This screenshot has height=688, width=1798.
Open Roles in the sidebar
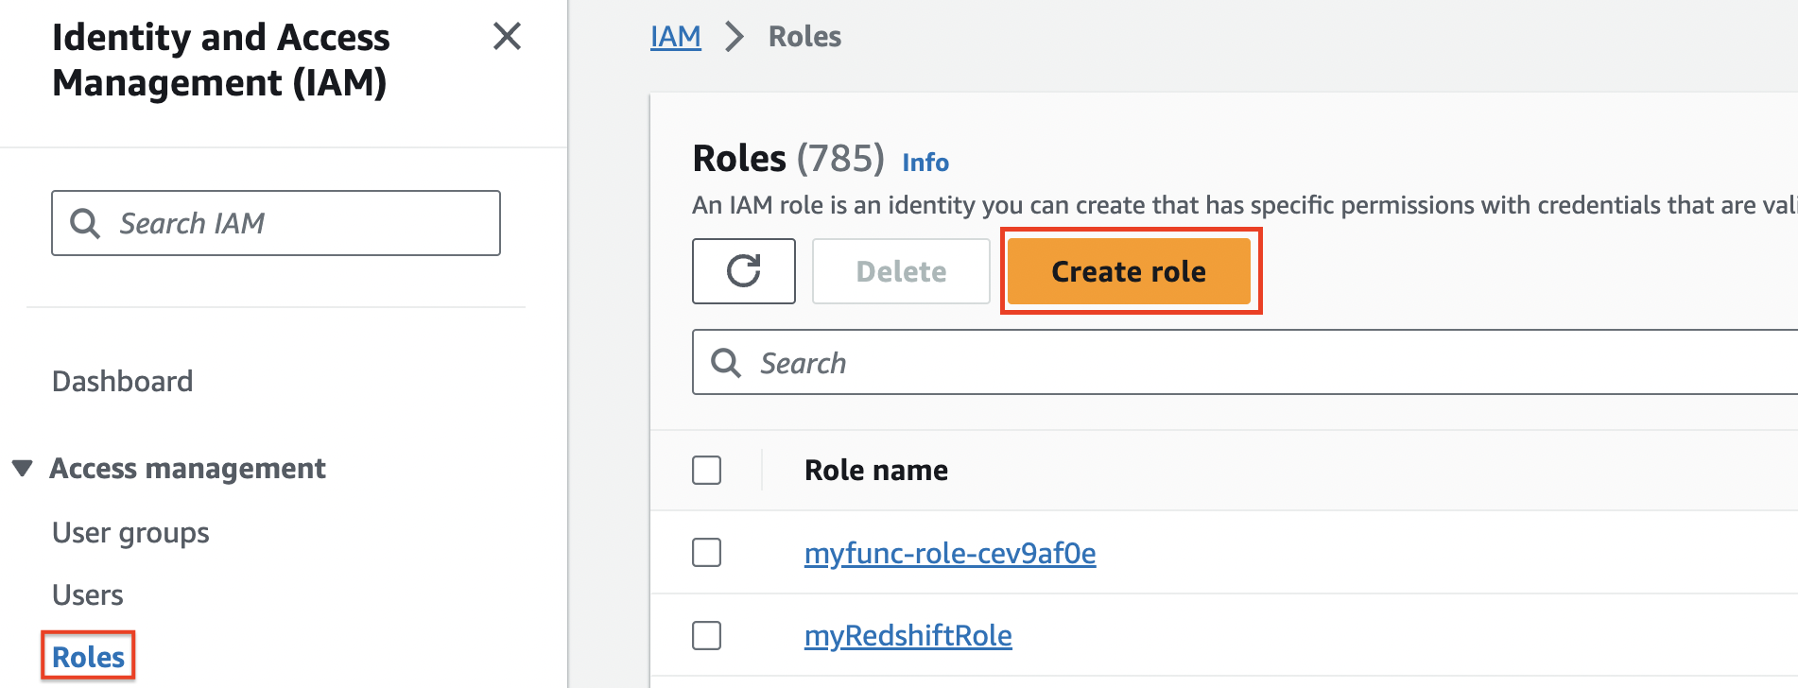coord(88,657)
